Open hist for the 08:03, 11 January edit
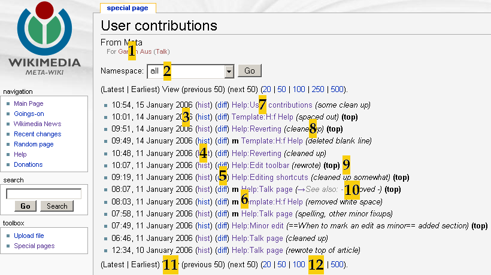 pyautogui.click(x=204, y=202)
